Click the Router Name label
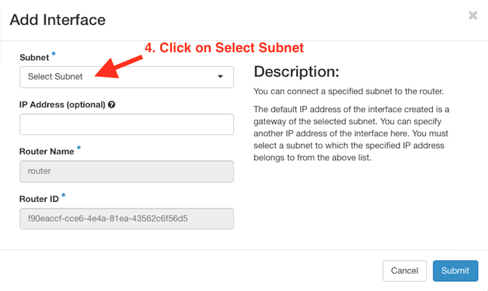 [x=47, y=152]
